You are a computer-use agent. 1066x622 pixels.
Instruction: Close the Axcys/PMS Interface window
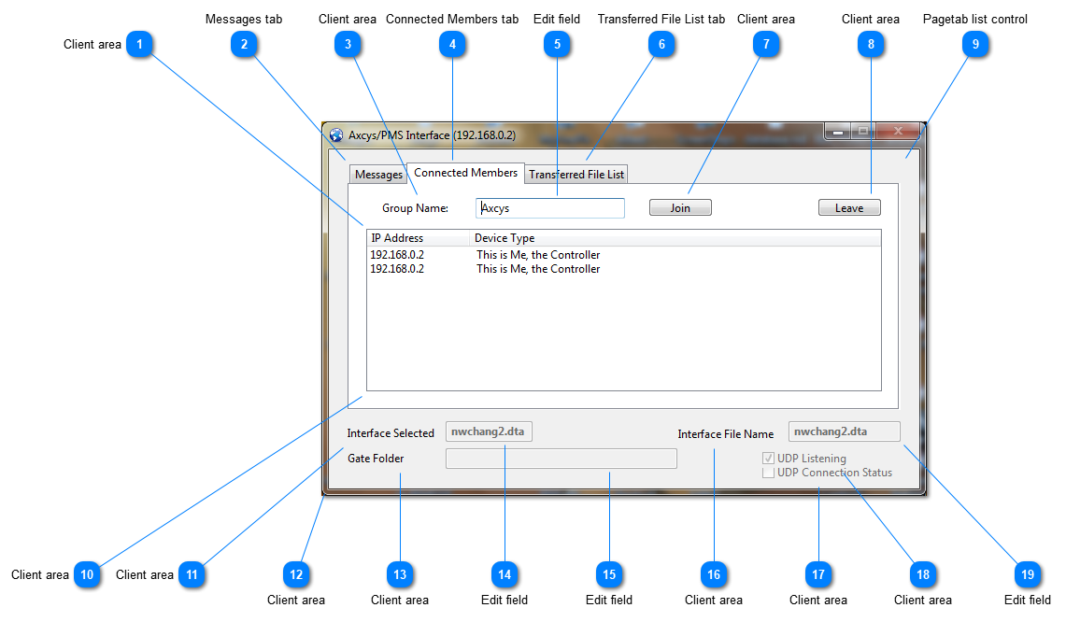[898, 131]
